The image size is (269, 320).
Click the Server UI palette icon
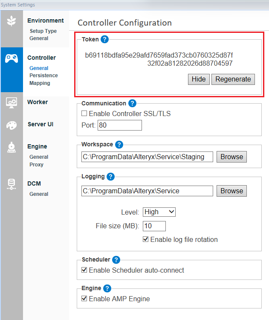tap(12, 125)
